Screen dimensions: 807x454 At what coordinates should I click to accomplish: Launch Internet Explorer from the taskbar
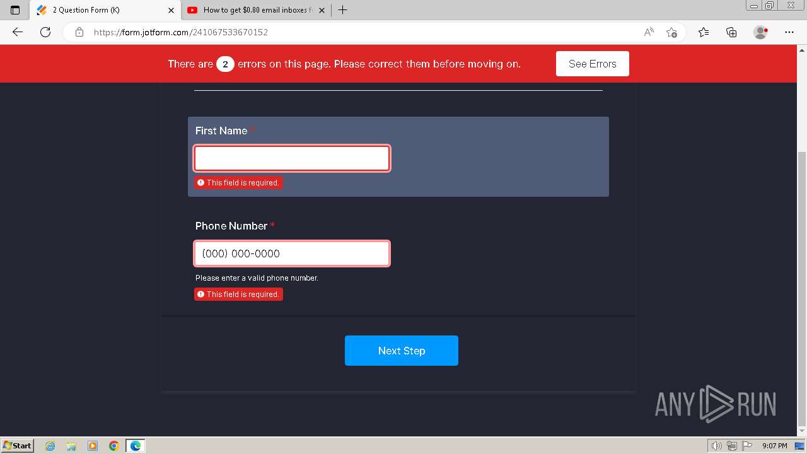(50, 446)
